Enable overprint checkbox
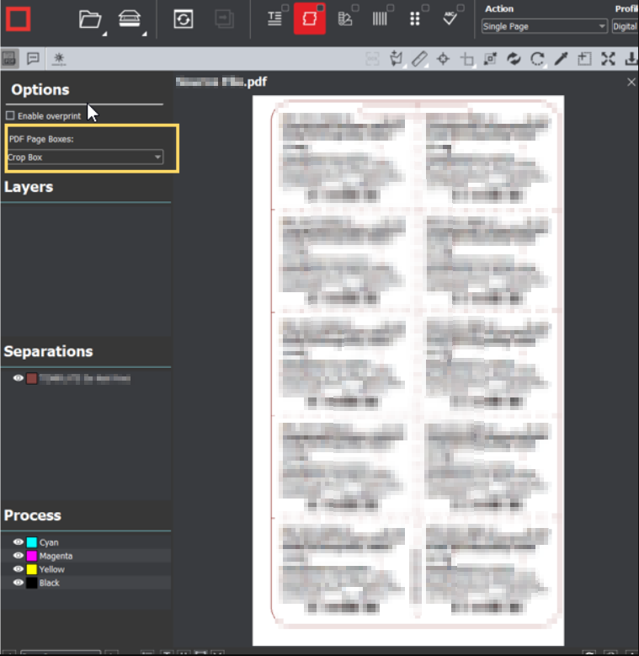Viewport: 639px width, 656px height. (x=11, y=115)
